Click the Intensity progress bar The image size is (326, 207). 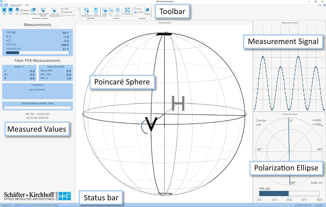coord(37,53)
